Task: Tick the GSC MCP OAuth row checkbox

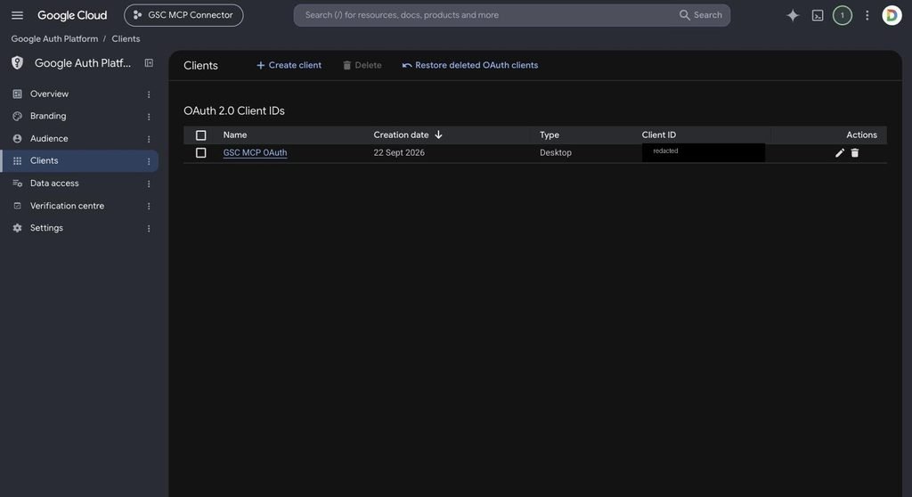Action: click(x=200, y=152)
